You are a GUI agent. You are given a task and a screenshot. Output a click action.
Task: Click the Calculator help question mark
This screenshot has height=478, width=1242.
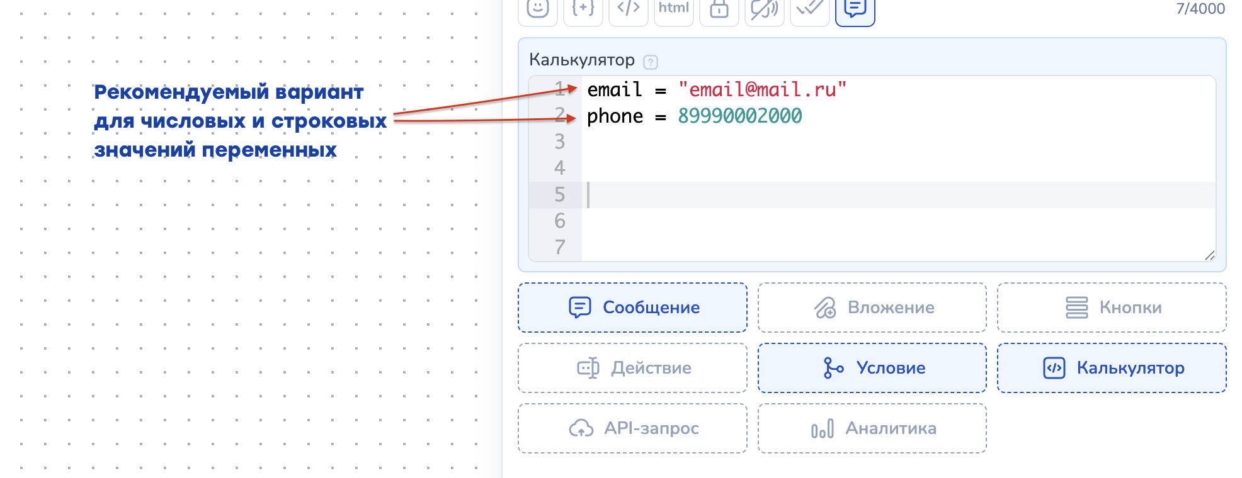[651, 62]
